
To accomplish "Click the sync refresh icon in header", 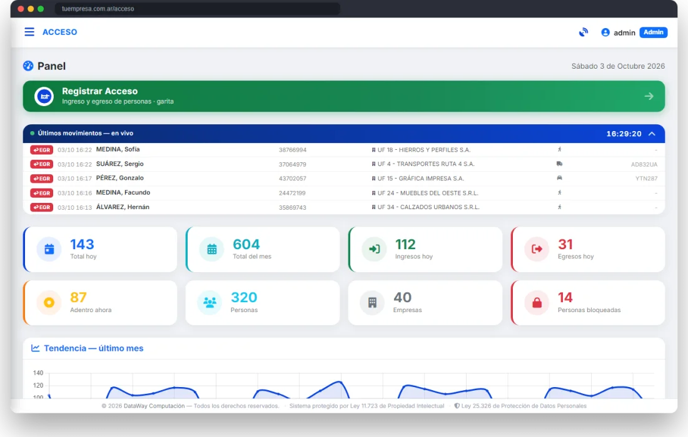I will point(583,32).
